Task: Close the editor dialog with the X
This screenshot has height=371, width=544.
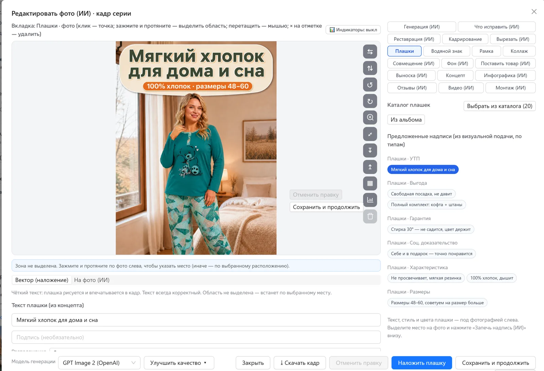Action: click(x=534, y=12)
